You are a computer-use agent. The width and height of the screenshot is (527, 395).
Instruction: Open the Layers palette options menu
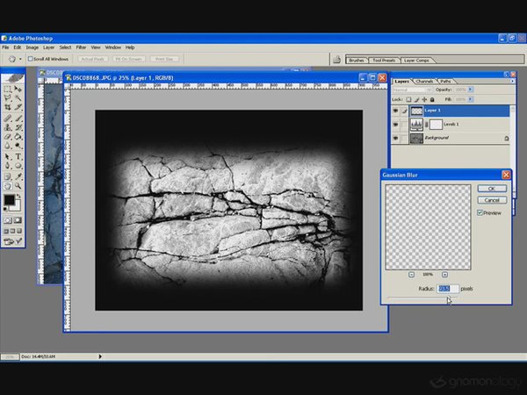[x=512, y=82]
